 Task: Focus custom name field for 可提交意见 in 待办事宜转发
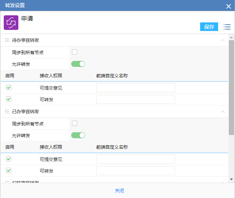point(135,88)
